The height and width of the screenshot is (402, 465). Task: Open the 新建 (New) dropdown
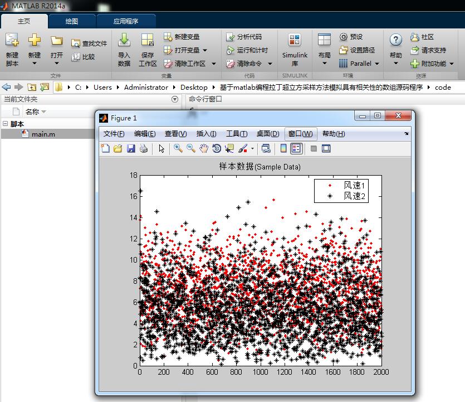coord(35,63)
